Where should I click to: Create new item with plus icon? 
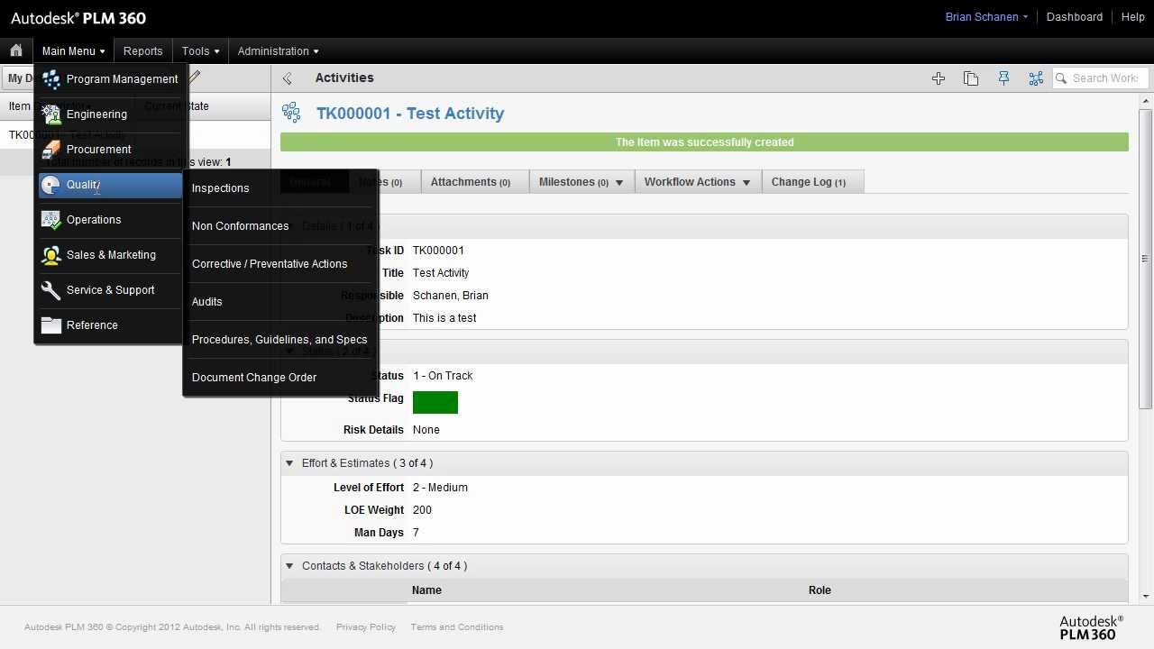click(x=939, y=78)
